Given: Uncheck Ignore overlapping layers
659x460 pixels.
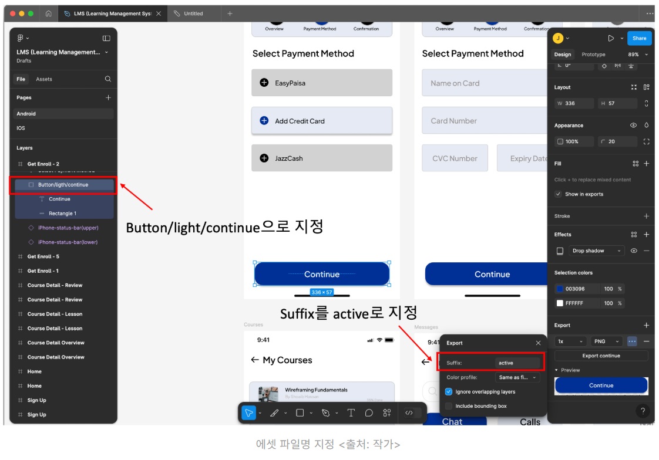Looking at the screenshot, I should tap(449, 391).
